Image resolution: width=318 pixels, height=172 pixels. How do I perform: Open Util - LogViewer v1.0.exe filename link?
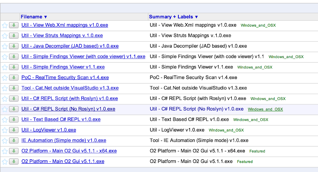48,130
